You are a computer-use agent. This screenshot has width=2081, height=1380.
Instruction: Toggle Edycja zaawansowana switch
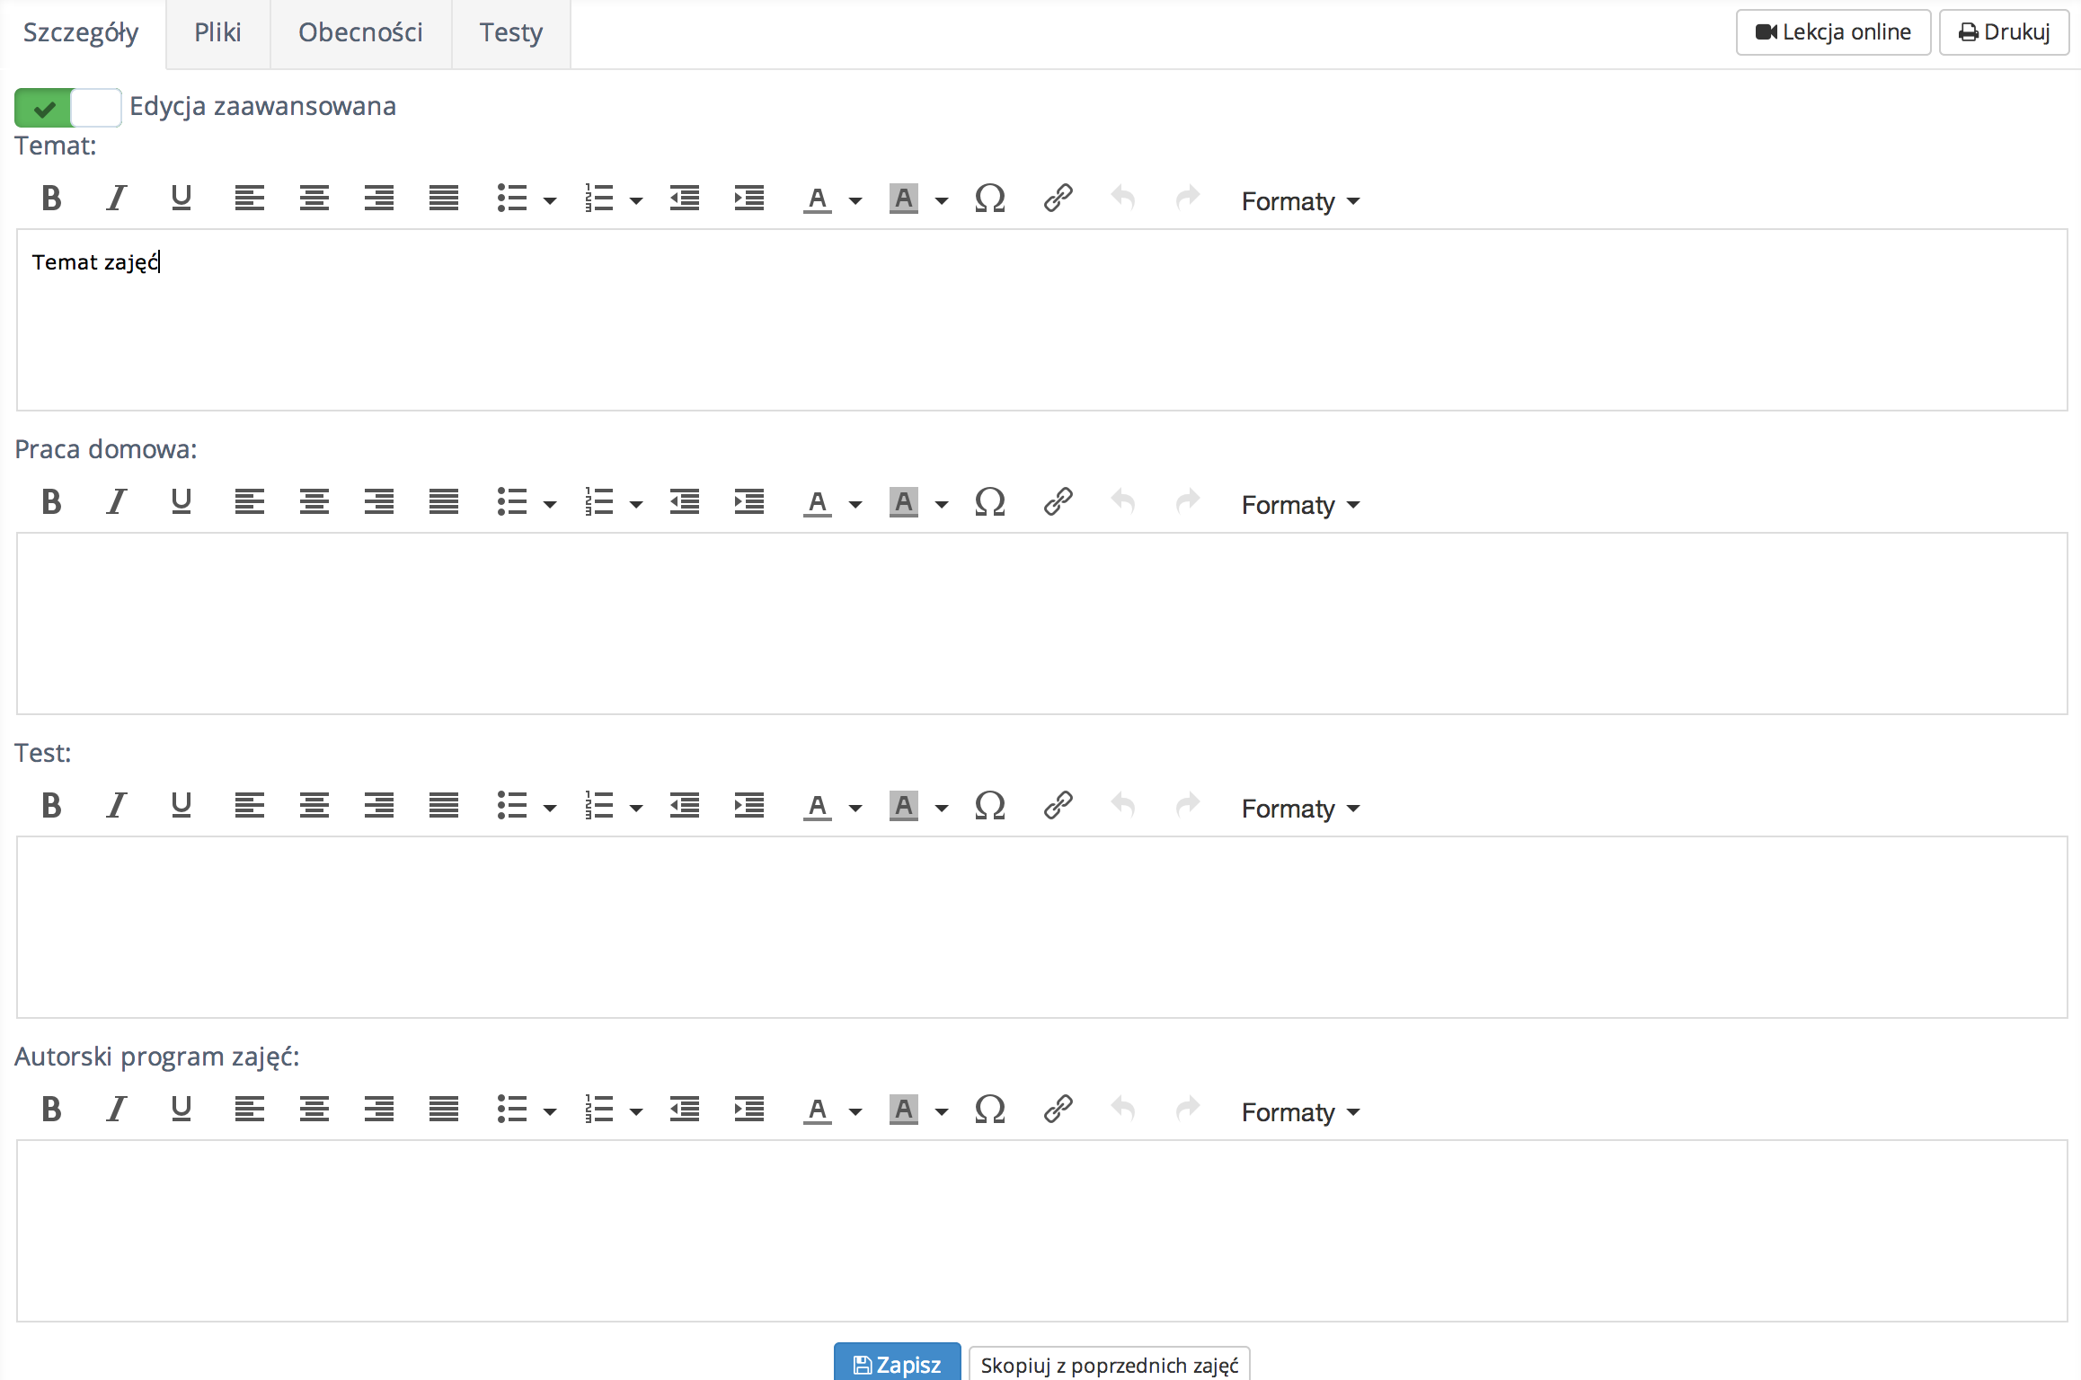click(x=67, y=108)
